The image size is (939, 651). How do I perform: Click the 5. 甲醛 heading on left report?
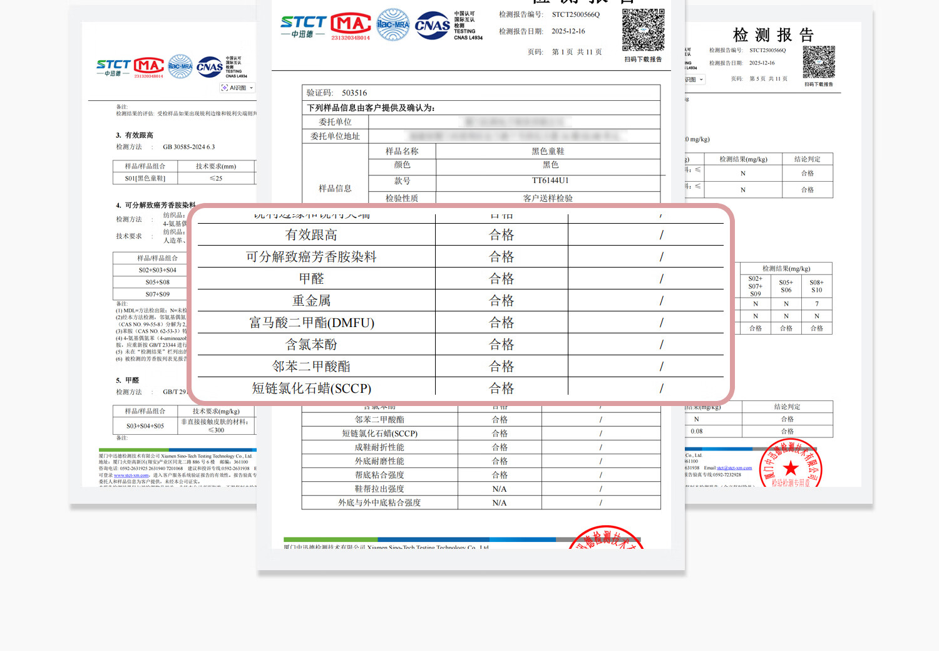coord(128,380)
